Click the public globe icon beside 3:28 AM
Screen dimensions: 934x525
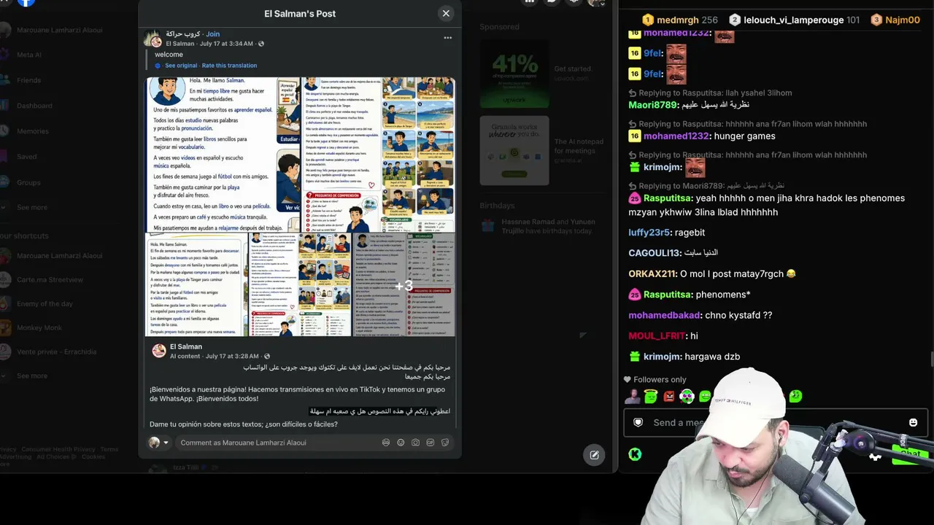click(267, 357)
